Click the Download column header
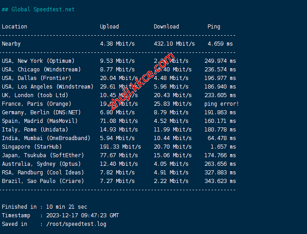The height and width of the screenshot is (234, 307). (x=166, y=27)
